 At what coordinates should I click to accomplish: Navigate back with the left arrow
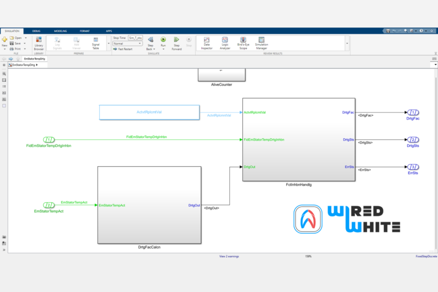tap(4, 59)
